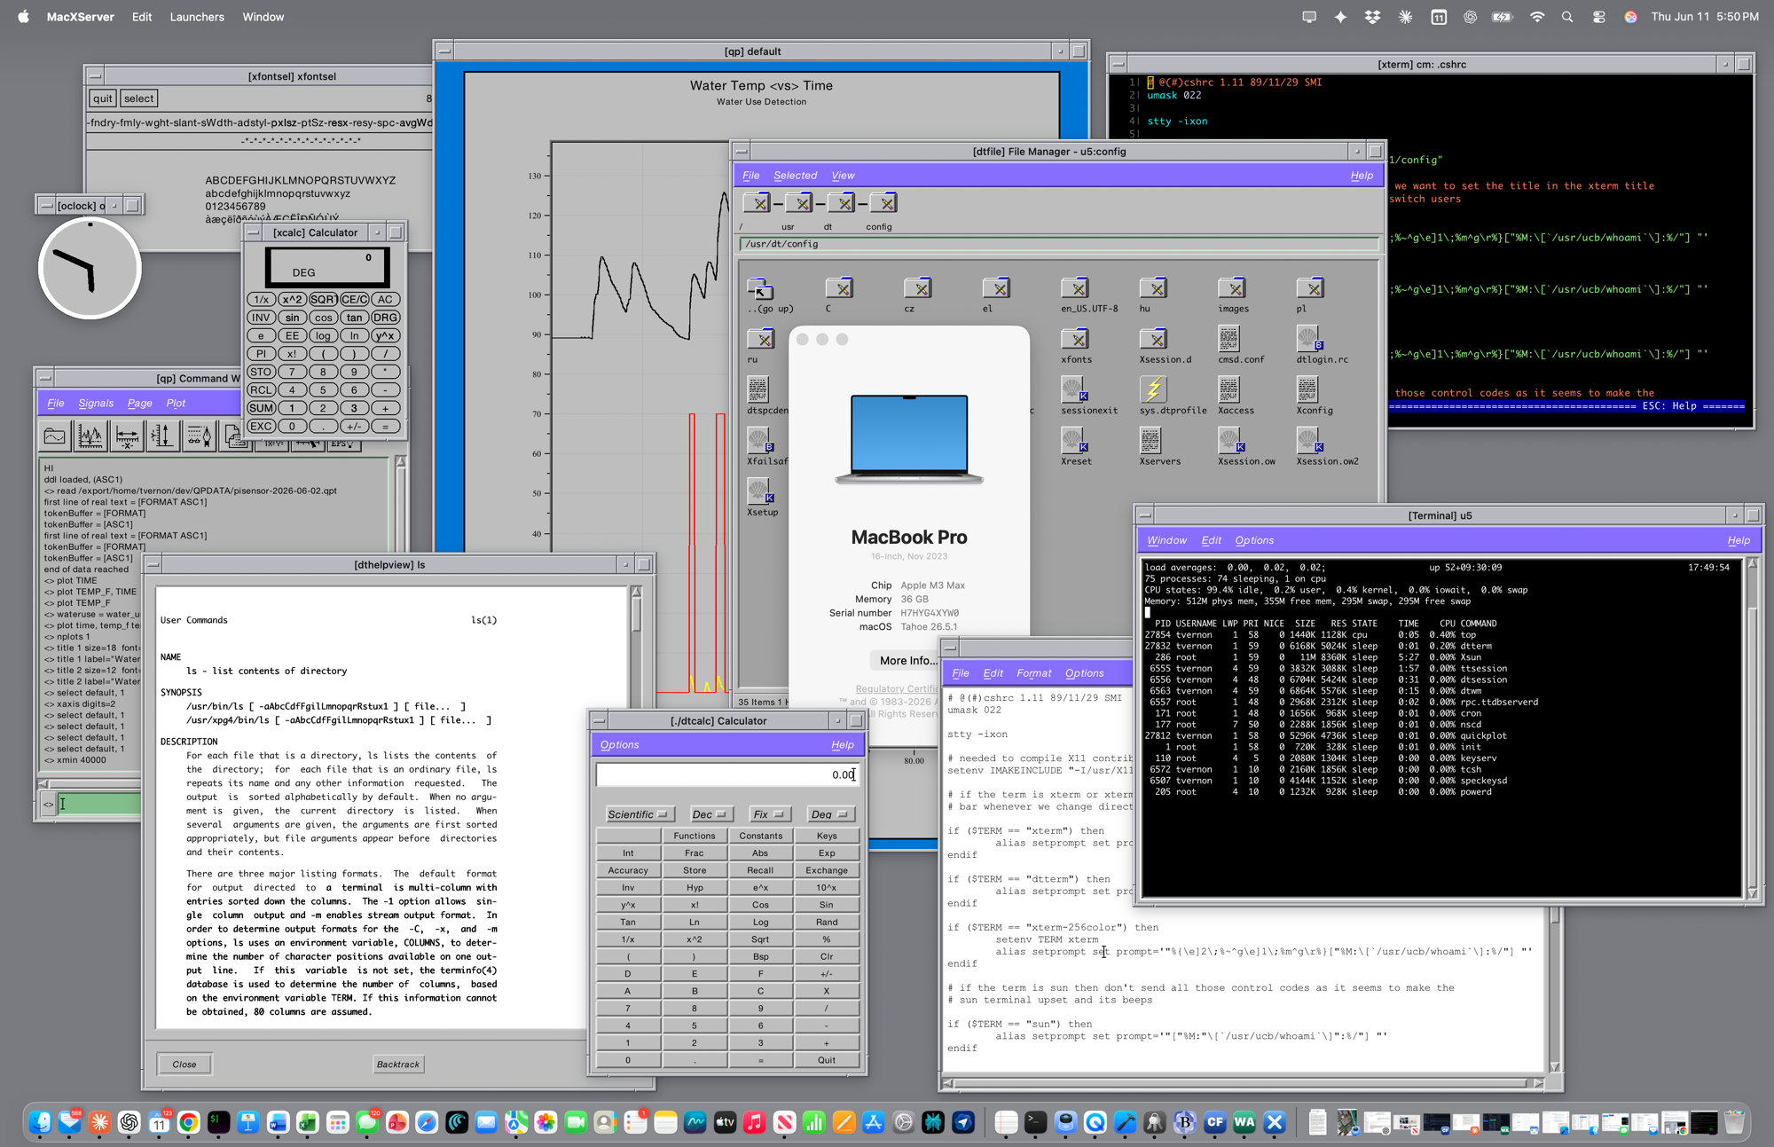Toggle the Inv key in dtcalc Calculator
This screenshot has height=1147, width=1774.
pyautogui.click(x=628, y=887)
